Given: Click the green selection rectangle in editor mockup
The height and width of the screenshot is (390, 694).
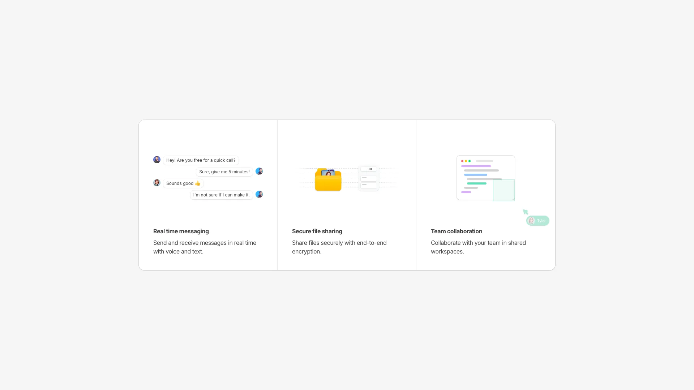Looking at the screenshot, I should (x=504, y=190).
